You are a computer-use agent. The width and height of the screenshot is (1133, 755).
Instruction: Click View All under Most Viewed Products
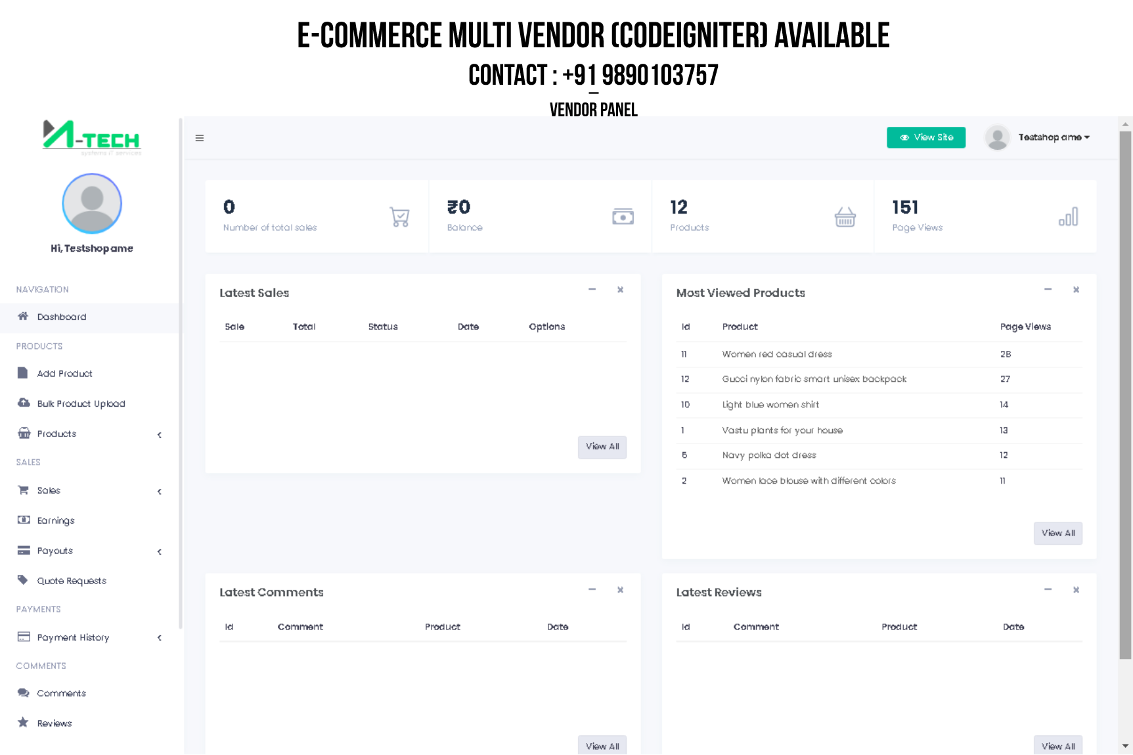pos(1057,533)
